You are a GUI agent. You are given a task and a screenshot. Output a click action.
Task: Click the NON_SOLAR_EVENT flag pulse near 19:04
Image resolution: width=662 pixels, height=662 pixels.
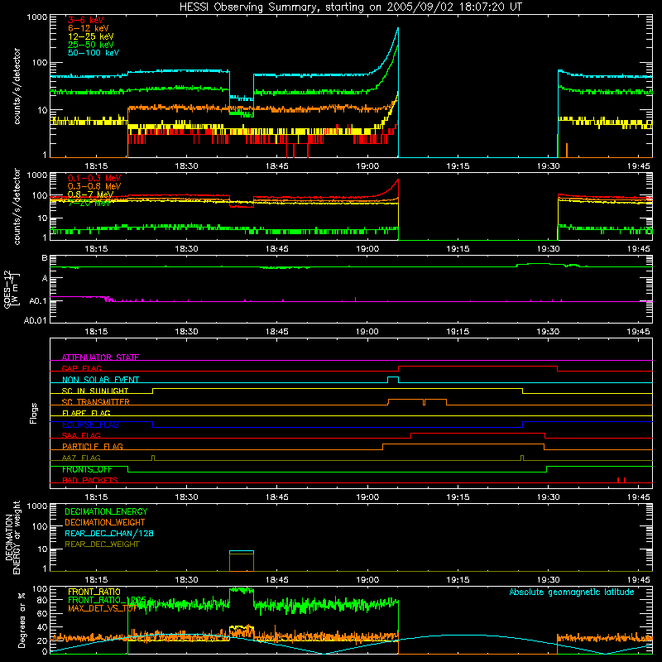393,379
